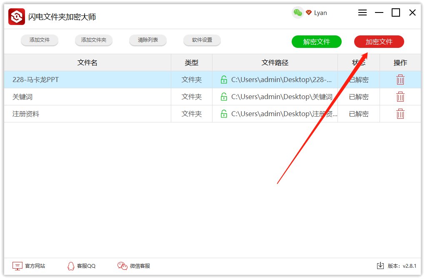Click the green 解密文件 button
Viewport: 425px width, 279px height.
pos(317,42)
